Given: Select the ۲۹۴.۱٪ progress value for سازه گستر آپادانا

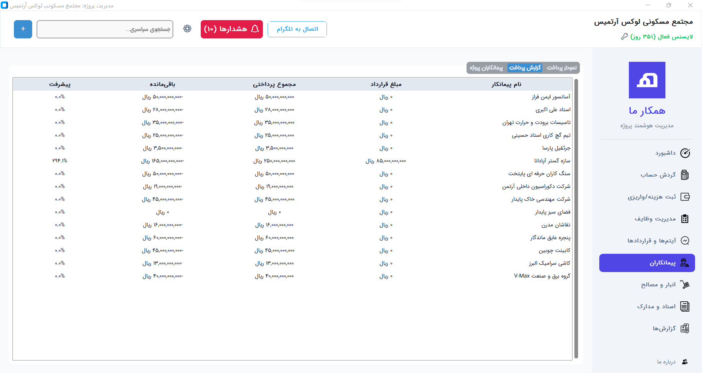Looking at the screenshot, I should coord(60,161).
